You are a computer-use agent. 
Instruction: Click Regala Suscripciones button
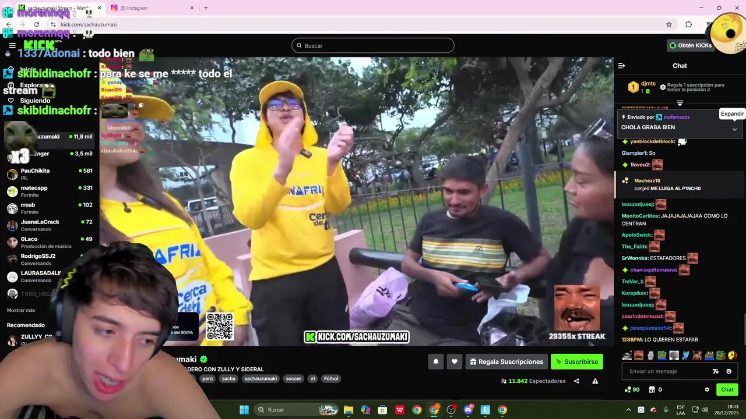[x=506, y=362]
